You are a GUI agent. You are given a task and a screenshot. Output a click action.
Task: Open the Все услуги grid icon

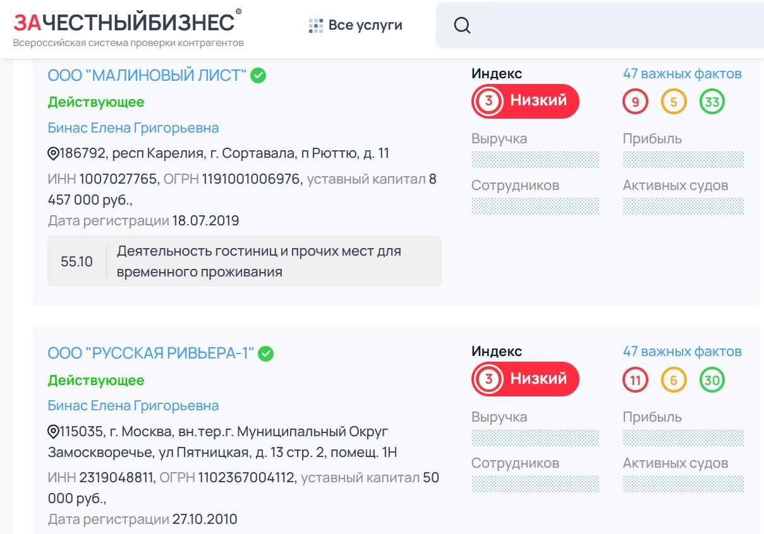click(315, 26)
